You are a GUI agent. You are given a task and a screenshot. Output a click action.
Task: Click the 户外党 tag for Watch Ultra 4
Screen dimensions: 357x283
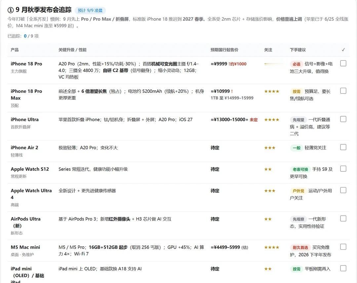click(298, 191)
